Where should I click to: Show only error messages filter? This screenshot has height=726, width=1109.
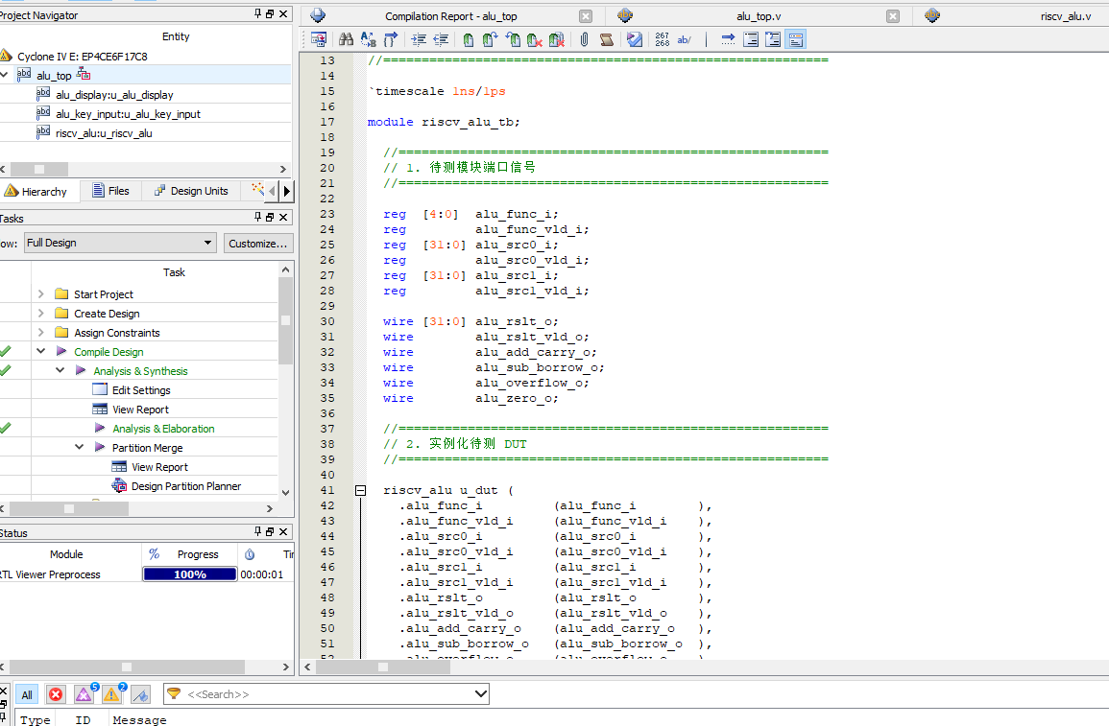(56, 694)
